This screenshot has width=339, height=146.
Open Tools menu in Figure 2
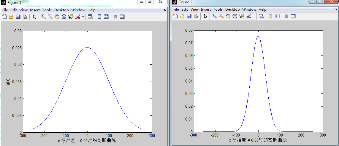pyautogui.click(x=218, y=9)
